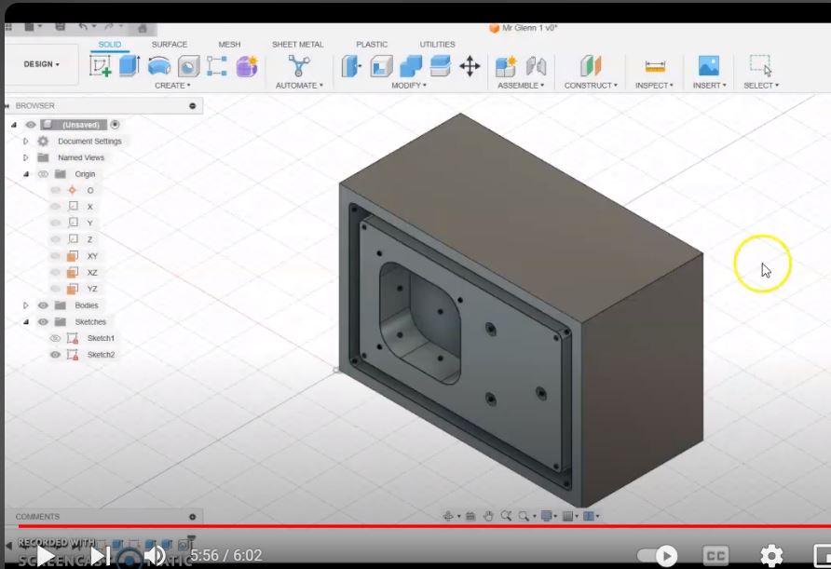Switch to the SHEET METAL tab
This screenshot has width=831, height=569.
pos(298,45)
